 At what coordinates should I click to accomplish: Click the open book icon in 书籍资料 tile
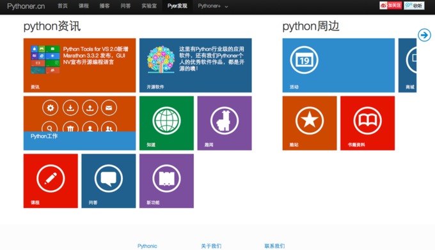367,121
